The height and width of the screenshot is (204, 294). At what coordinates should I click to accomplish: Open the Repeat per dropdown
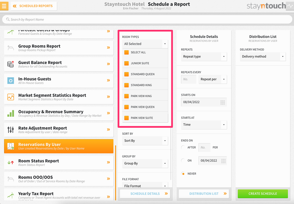tap(213, 79)
